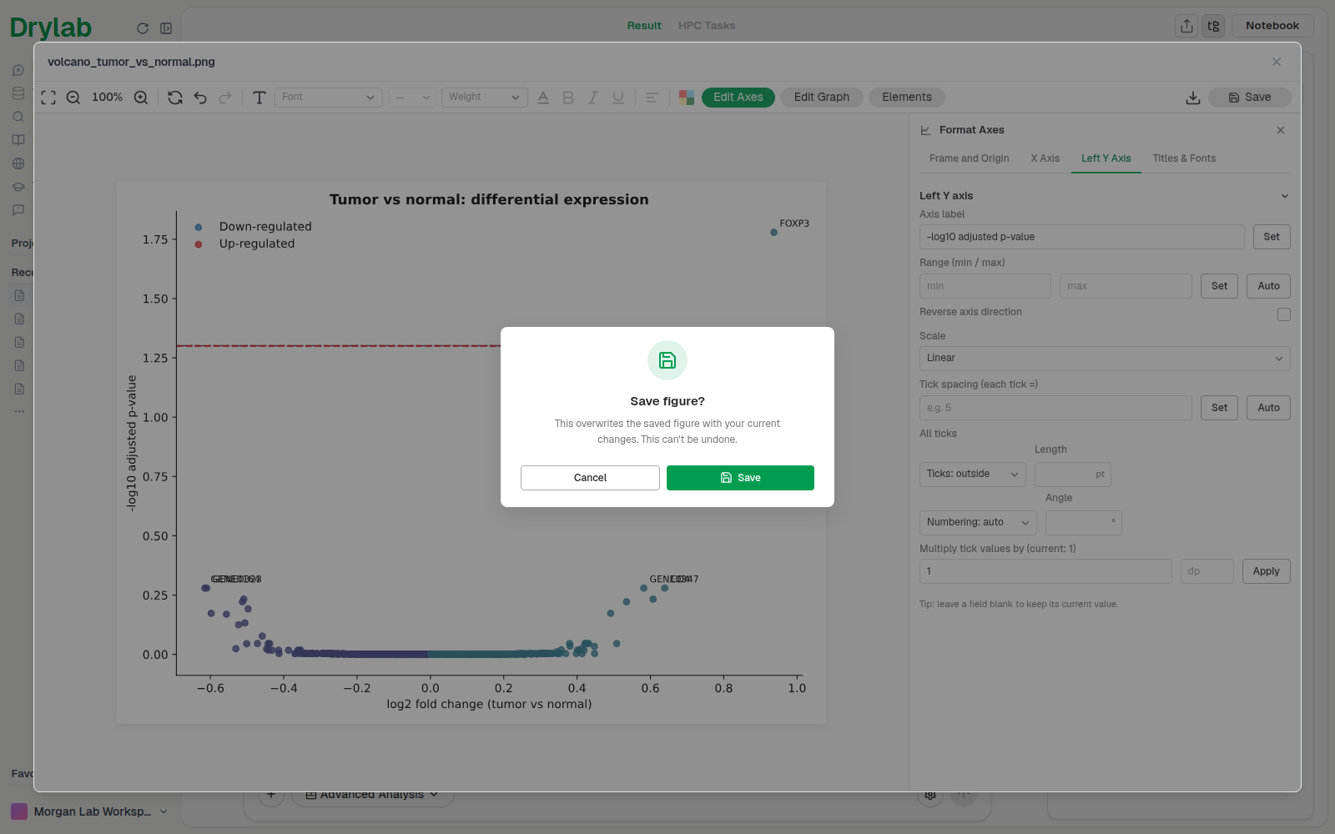Toggle Reverse axis direction checkbox

click(1284, 314)
